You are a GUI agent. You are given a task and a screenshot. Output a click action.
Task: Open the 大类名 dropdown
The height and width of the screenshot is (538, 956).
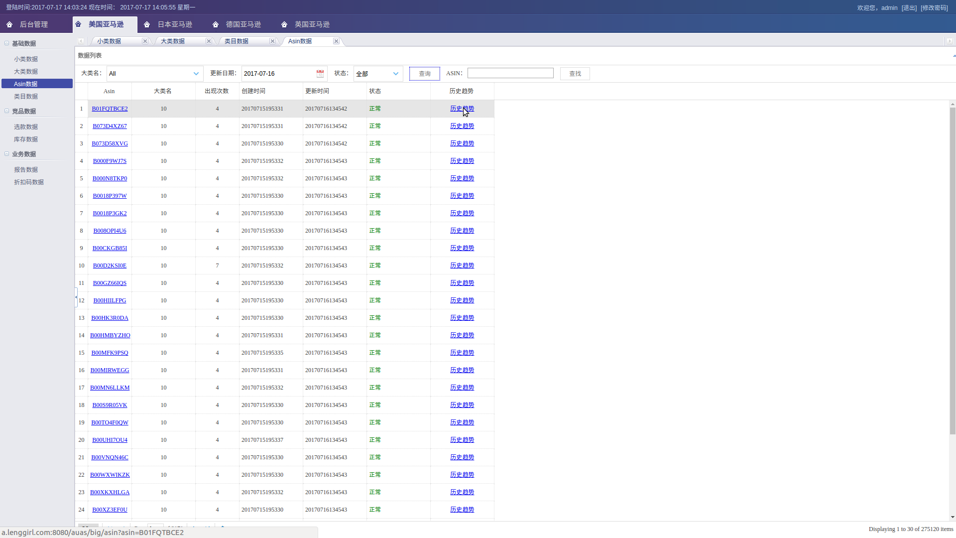pyautogui.click(x=196, y=74)
